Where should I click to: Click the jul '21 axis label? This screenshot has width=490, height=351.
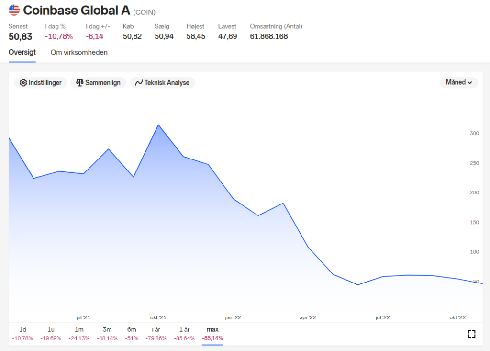(83, 317)
